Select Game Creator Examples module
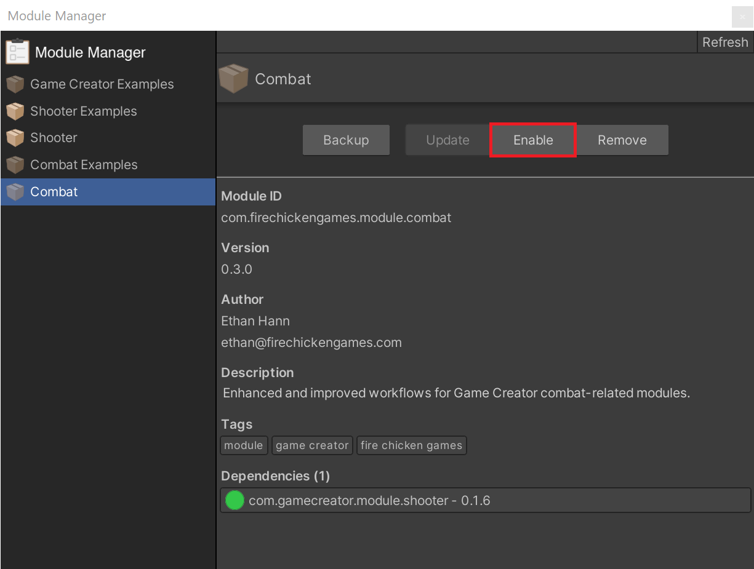Viewport: 754px width, 569px height. click(108, 84)
